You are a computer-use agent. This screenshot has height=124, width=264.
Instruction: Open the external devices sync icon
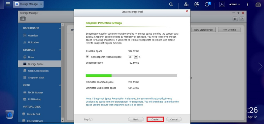coord(196,5)
